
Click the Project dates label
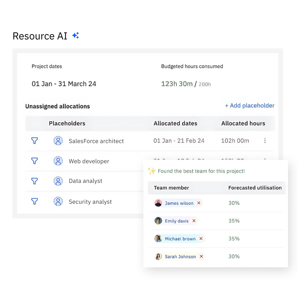point(47,66)
